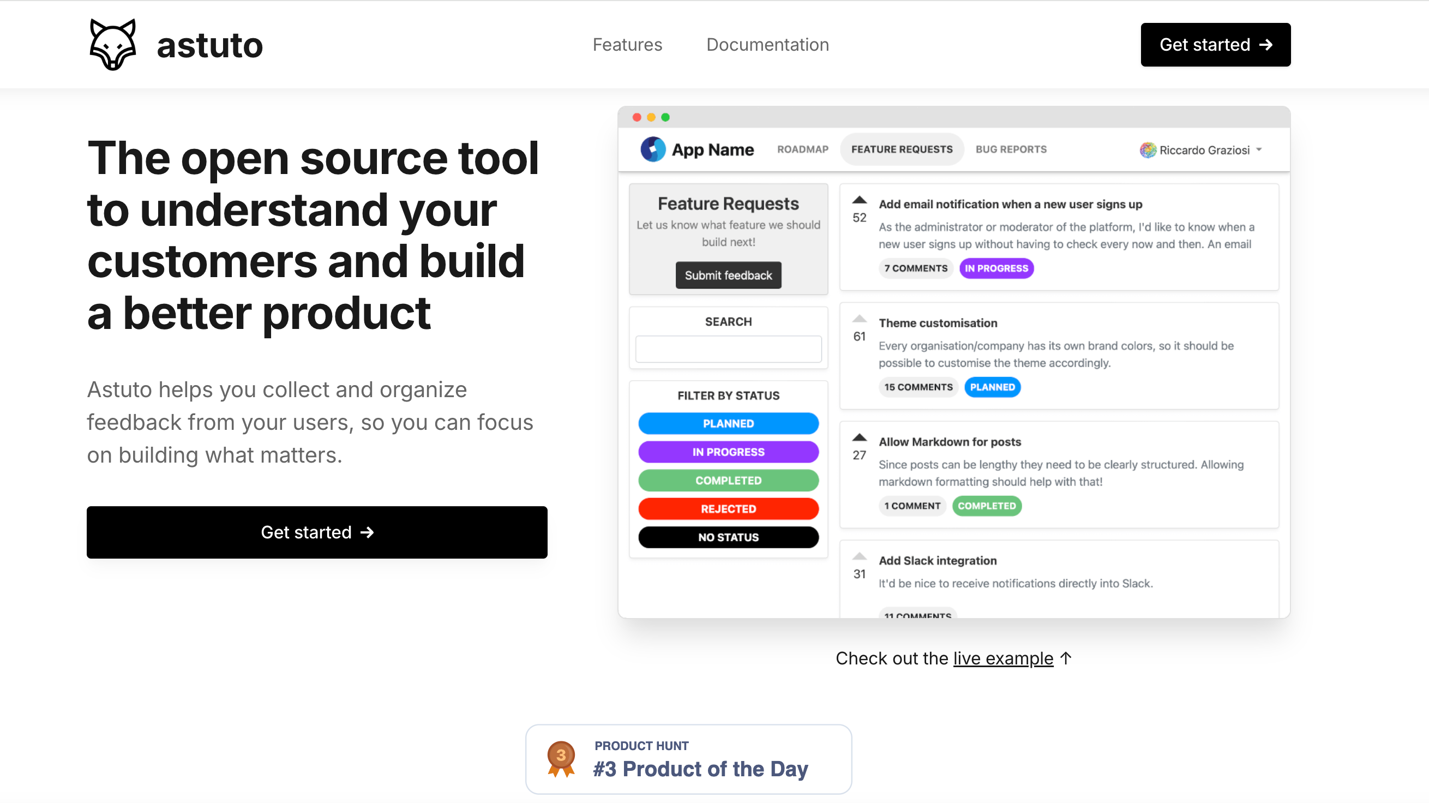Toggle the REJECTED status filter

[x=728, y=508]
